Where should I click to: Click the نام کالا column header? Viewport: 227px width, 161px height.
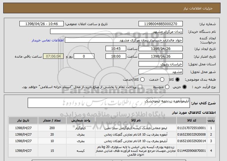pyautogui.click(x=136, y=121)
